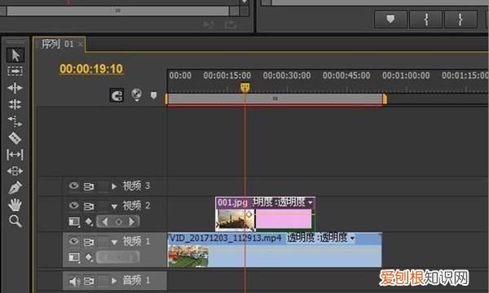Open keyframe display menu on 视频 2
489x293 pixels.
tap(89, 222)
